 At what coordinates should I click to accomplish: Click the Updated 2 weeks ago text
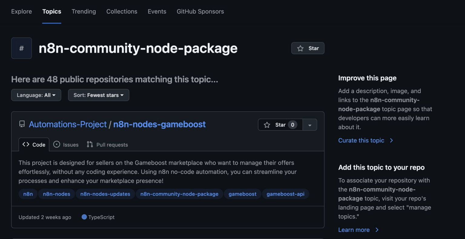point(45,217)
